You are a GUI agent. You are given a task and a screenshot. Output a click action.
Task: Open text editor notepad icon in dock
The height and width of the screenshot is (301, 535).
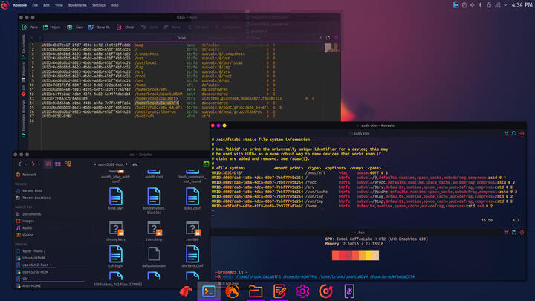pos(279,292)
